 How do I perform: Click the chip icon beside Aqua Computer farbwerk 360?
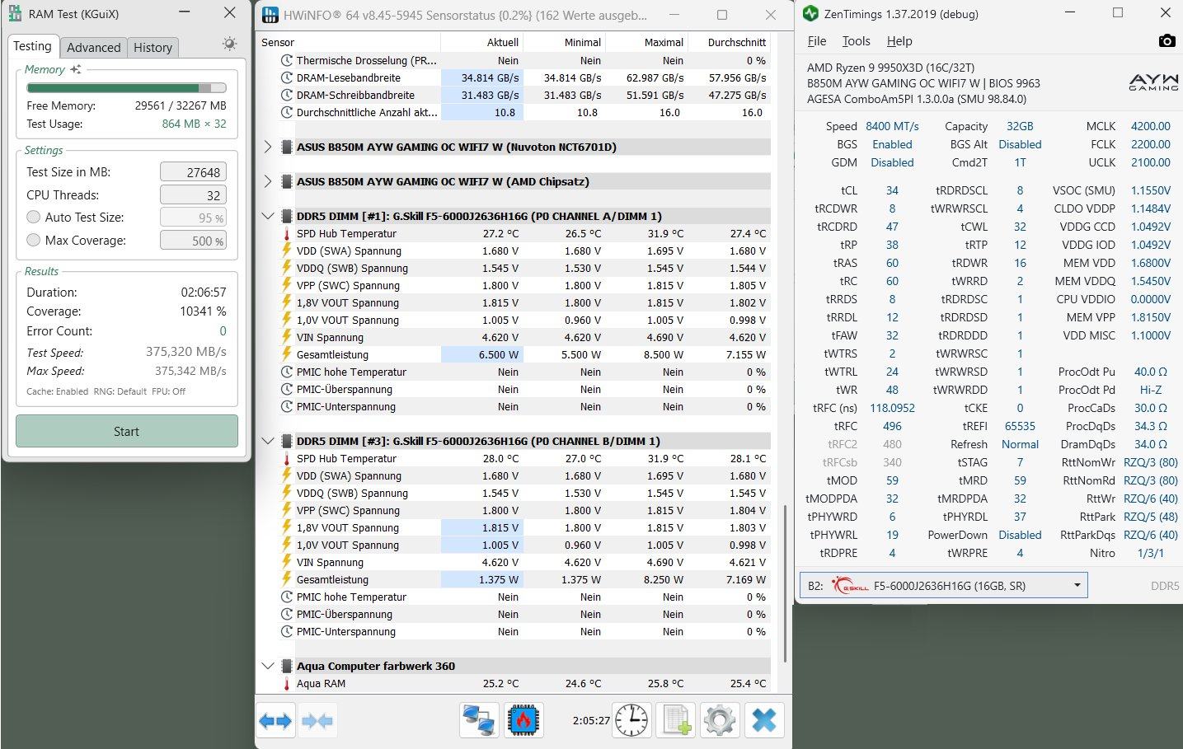(x=287, y=666)
